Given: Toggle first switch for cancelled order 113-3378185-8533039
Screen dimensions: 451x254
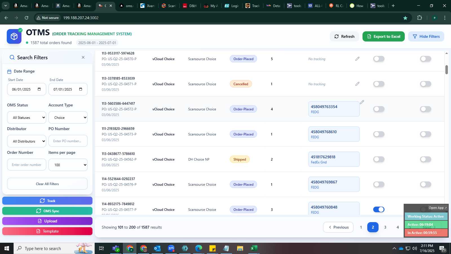Looking at the screenshot, I should pos(379,84).
